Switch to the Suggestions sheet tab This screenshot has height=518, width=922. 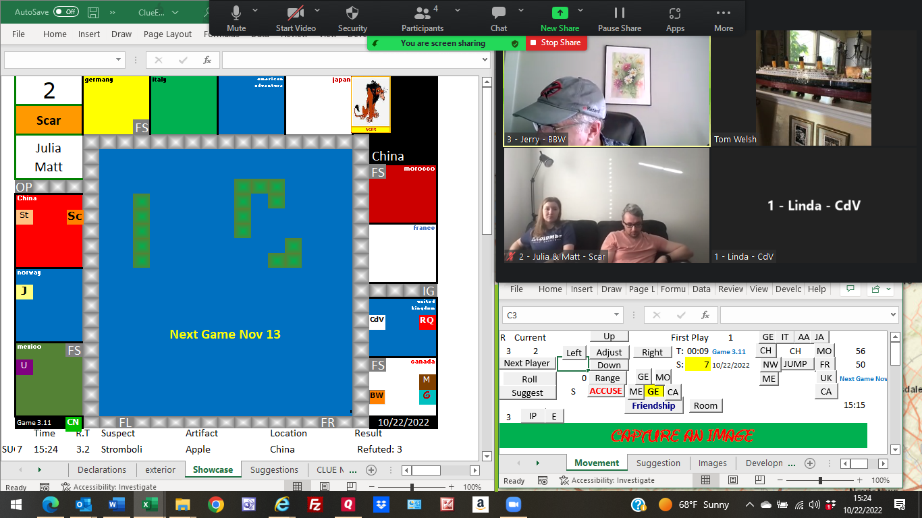pyautogui.click(x=274, y=469)
